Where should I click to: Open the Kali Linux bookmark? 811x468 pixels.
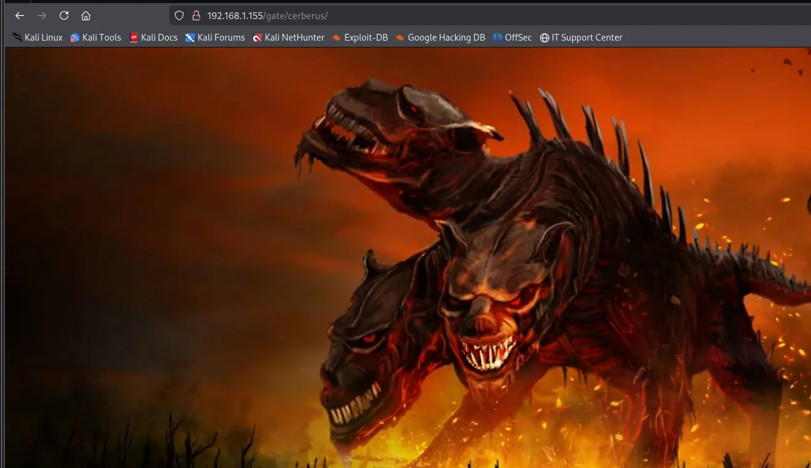point(37,38)
